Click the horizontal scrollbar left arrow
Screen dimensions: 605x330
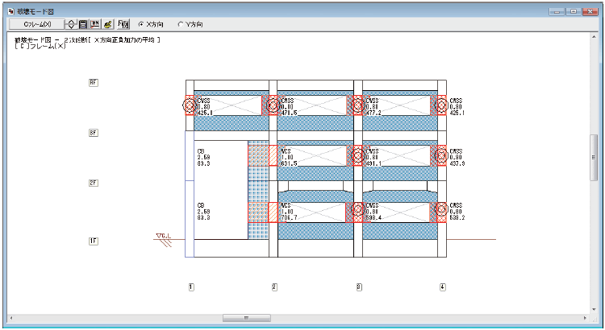click(x=11, y=318)
